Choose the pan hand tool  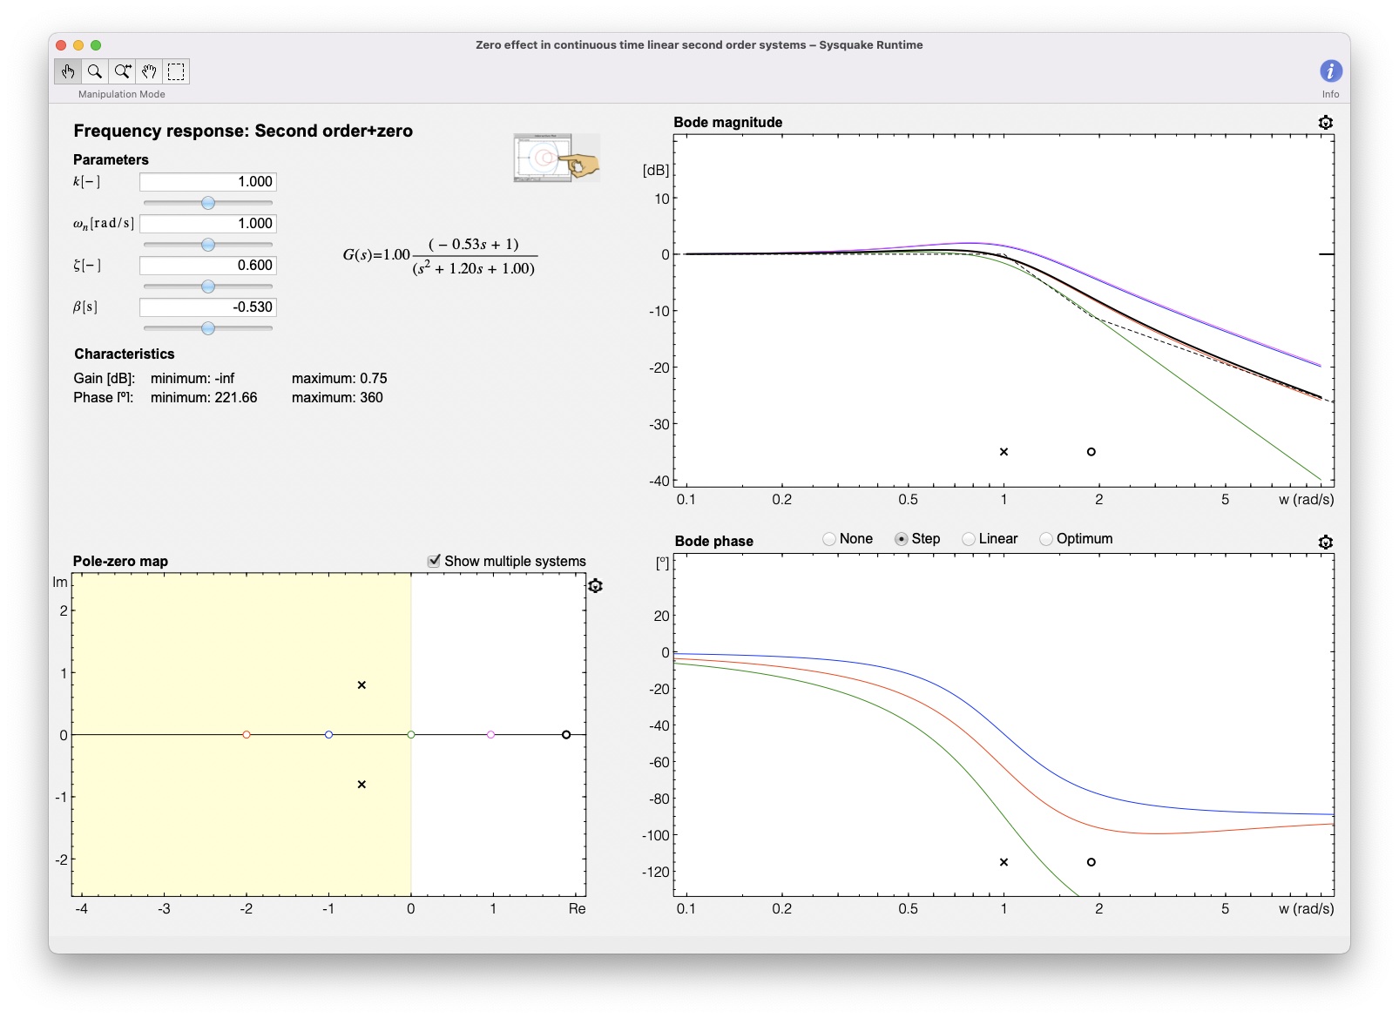click(x=149, y=71)
